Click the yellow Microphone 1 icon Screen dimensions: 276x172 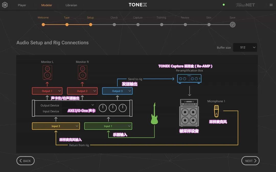coord(216,111)
